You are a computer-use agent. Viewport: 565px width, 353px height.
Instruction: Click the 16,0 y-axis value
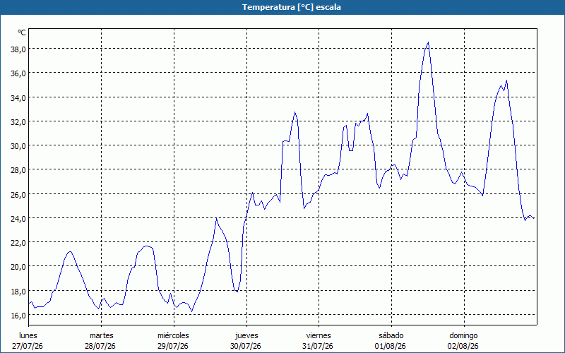18,316
